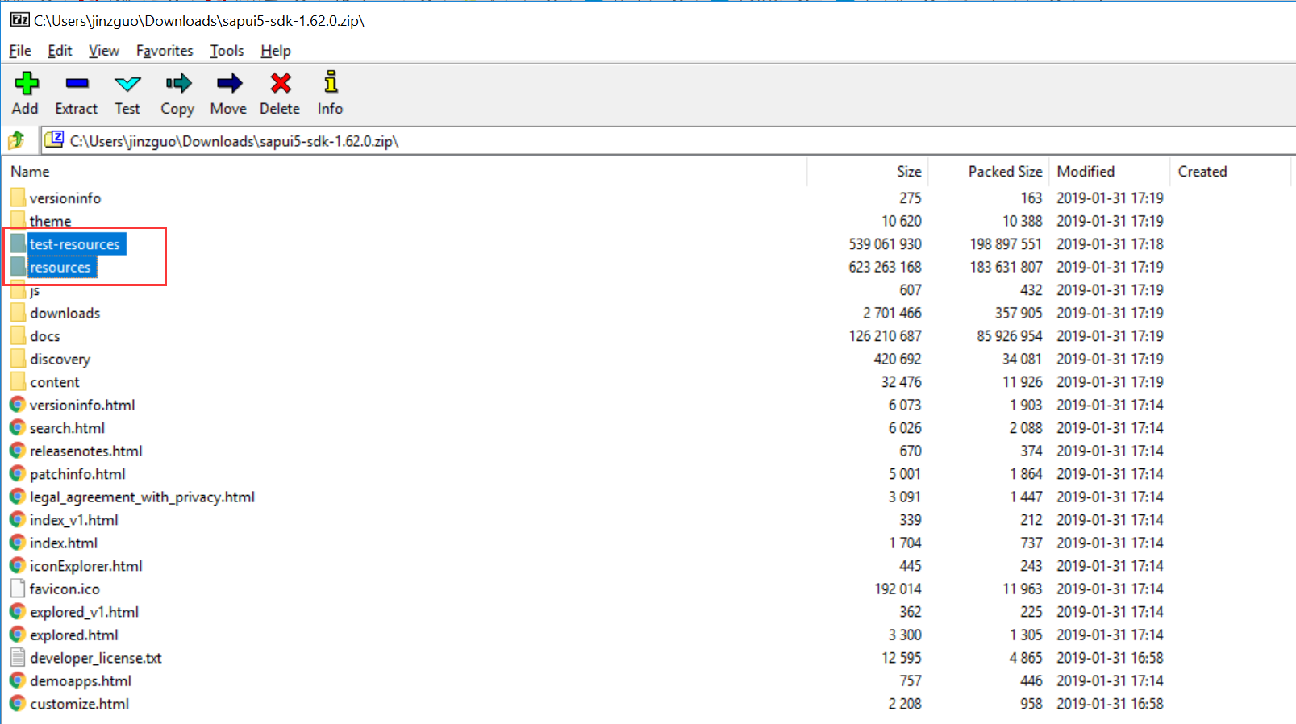The image size is (1296, 724).
Task: Select index_v1.html file name
Action: point(74,520)
